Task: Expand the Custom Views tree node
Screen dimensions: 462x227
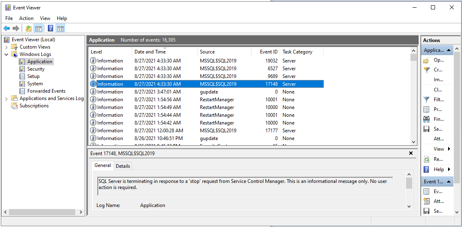Action: [x=7, y=47]
